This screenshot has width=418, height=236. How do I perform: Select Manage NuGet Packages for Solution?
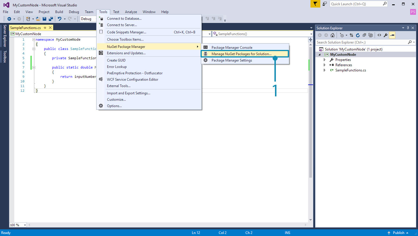pos(245,54)
